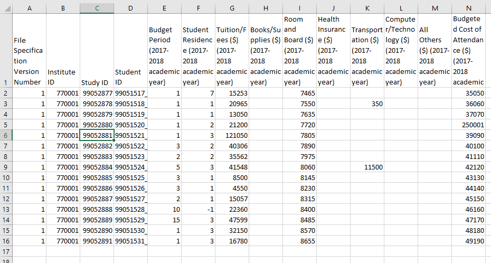491x263 pixels.
Task: Click the Select All corner triangle
Action: coord(6,8)
